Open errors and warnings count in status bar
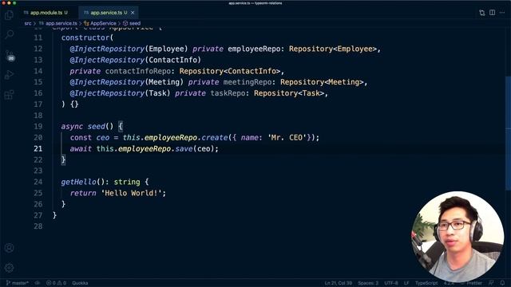The width and height of the screenshot is (511, 287). [x=56, y=283]
